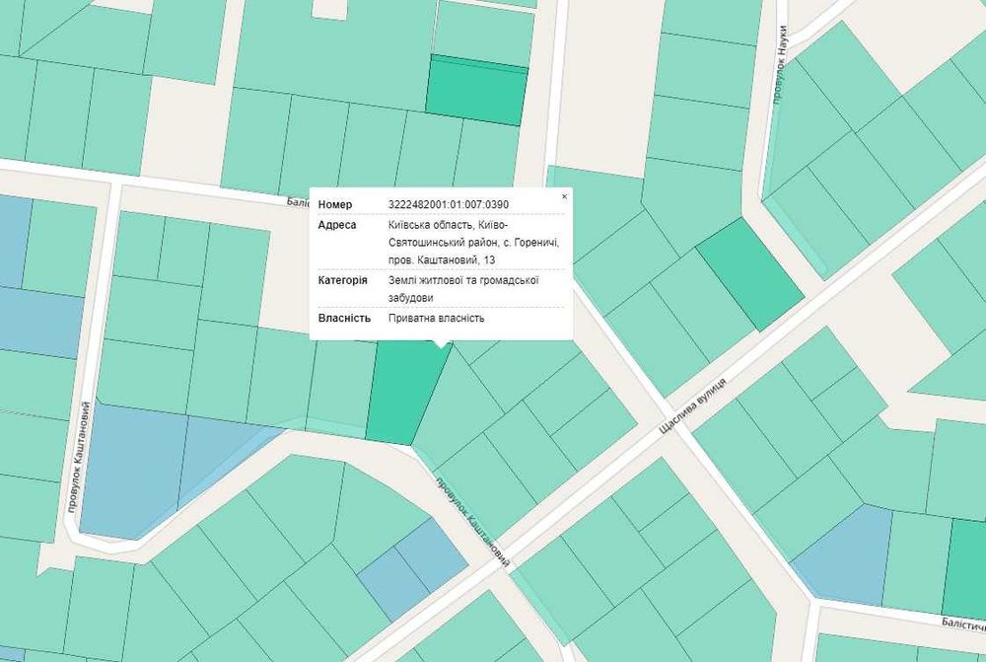The height and width of the screenshot is (662, 986).
Task: Click the Щаслива вулиця street label
Action: click(693, 405)
